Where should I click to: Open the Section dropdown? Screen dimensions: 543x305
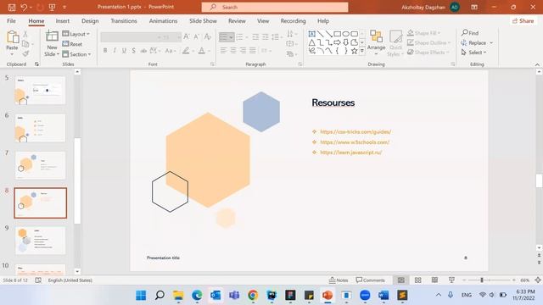coord(76,54)
